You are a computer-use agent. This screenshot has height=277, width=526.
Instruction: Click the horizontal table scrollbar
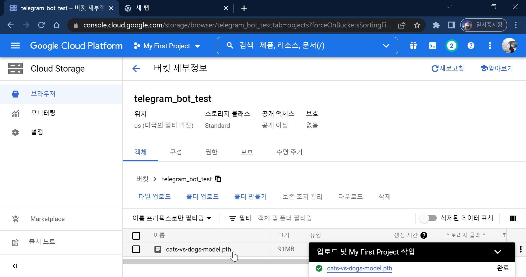[216, 262]
